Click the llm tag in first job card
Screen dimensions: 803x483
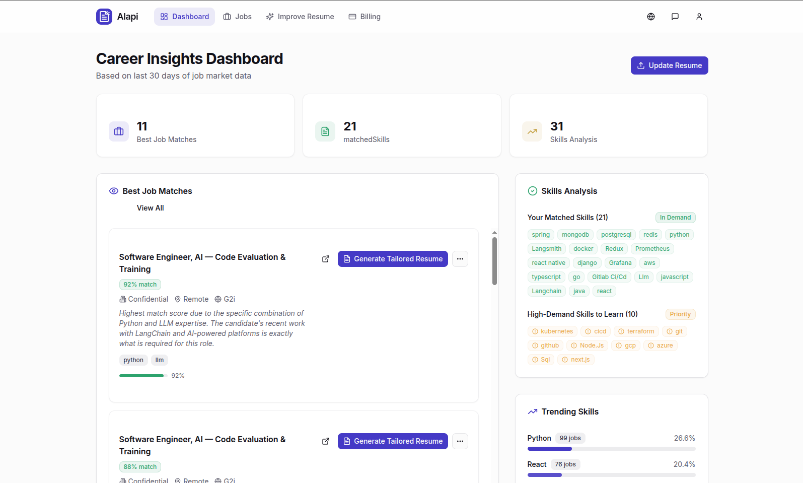pyautogui.click(x=160, y=360)
